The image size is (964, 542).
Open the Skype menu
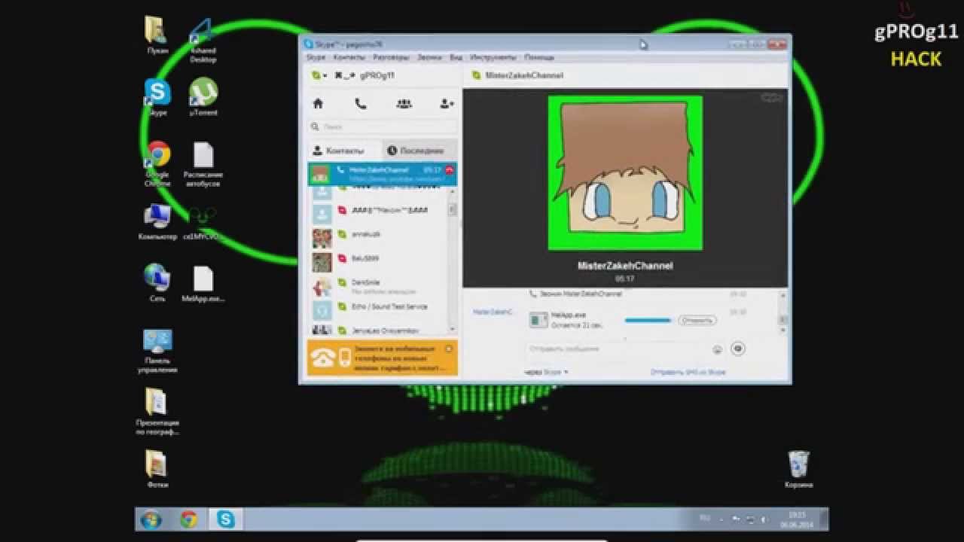pyautogui.click(x=315, y=57)
